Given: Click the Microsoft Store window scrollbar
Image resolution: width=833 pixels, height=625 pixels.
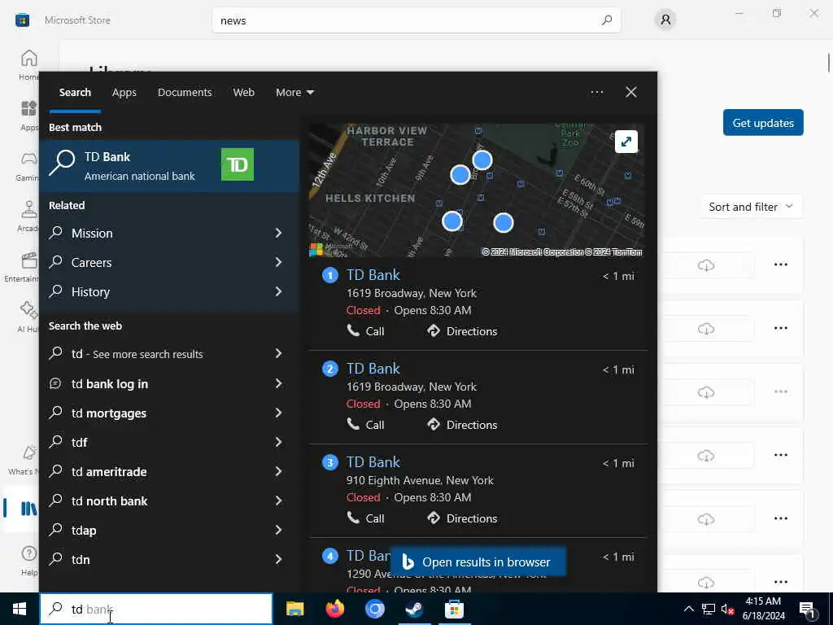Looking at the screenshot, I should tap(829, 63).
